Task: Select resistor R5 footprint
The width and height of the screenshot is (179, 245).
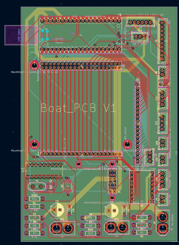Action: coord(34,218)
